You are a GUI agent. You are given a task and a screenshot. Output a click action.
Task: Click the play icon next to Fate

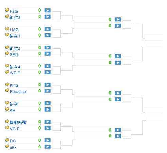(x=48, y=11)
